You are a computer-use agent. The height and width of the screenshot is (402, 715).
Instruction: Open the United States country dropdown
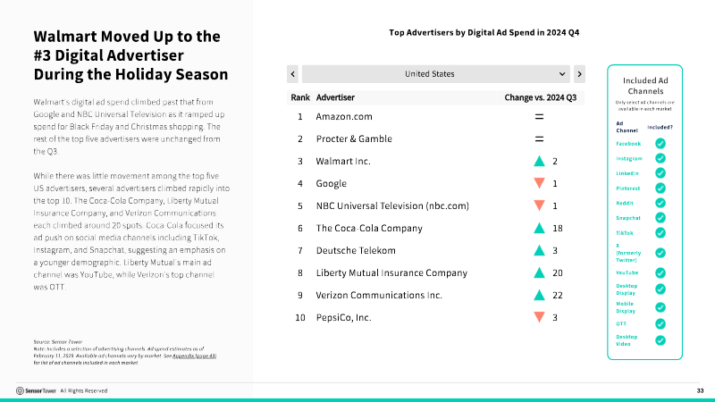(x=436, y=73)
